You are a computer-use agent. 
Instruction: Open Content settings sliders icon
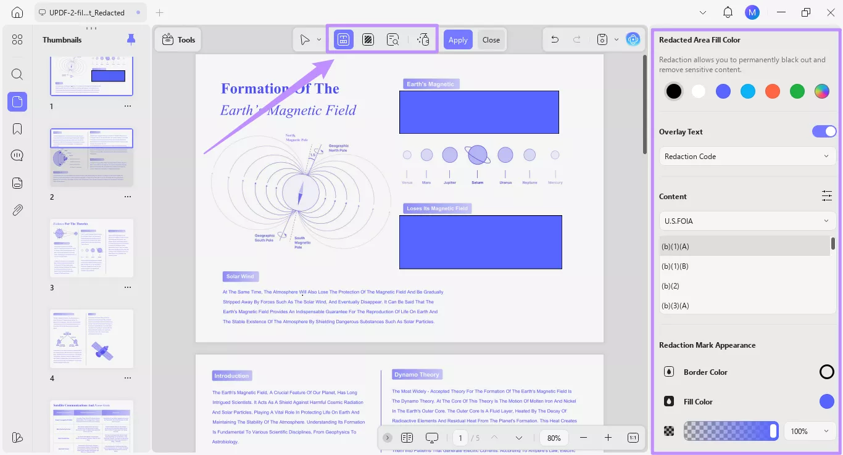(x=827, y=196)
